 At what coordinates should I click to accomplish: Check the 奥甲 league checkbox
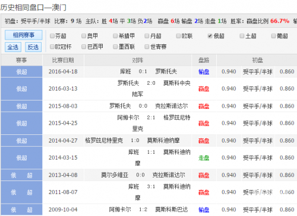84,36
